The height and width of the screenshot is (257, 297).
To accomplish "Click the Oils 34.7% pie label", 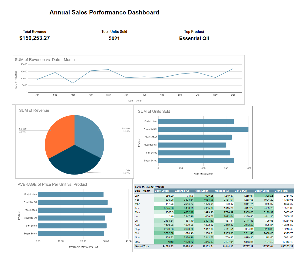I will (x=126, y=172).
